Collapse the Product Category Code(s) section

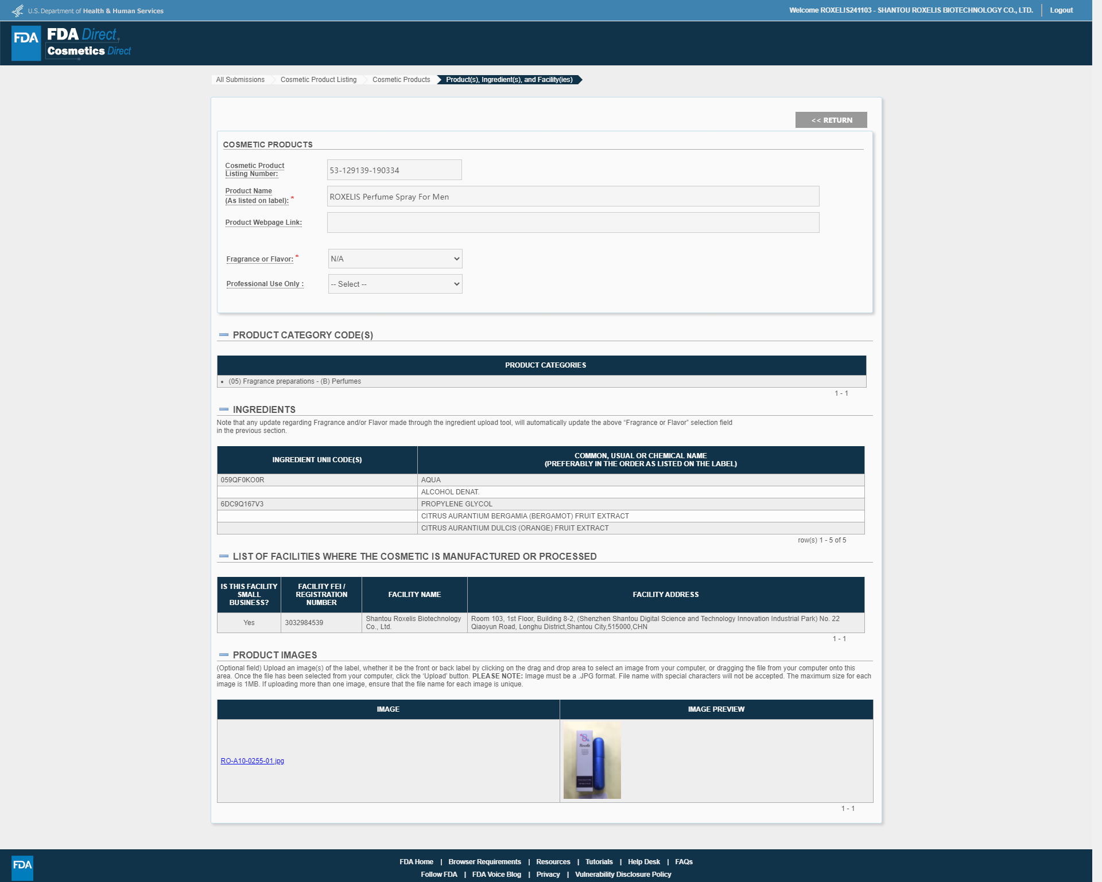pyautogui.click(x=224, y=335)
